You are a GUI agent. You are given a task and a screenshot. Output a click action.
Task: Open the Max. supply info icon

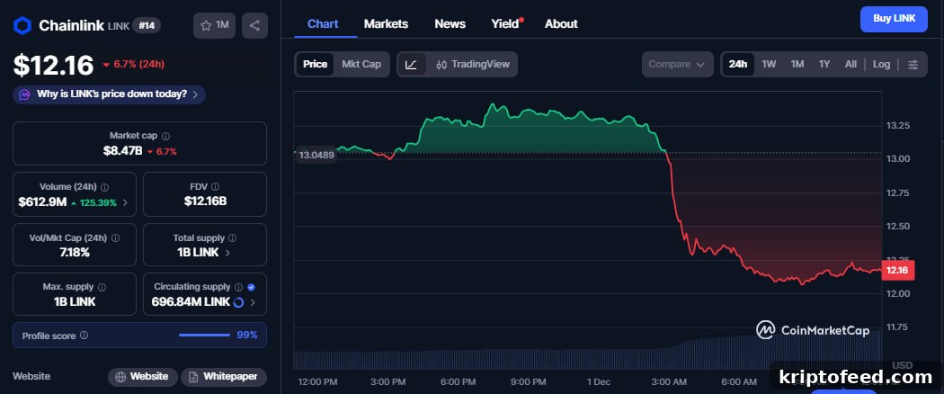click(x=102, y=287)
